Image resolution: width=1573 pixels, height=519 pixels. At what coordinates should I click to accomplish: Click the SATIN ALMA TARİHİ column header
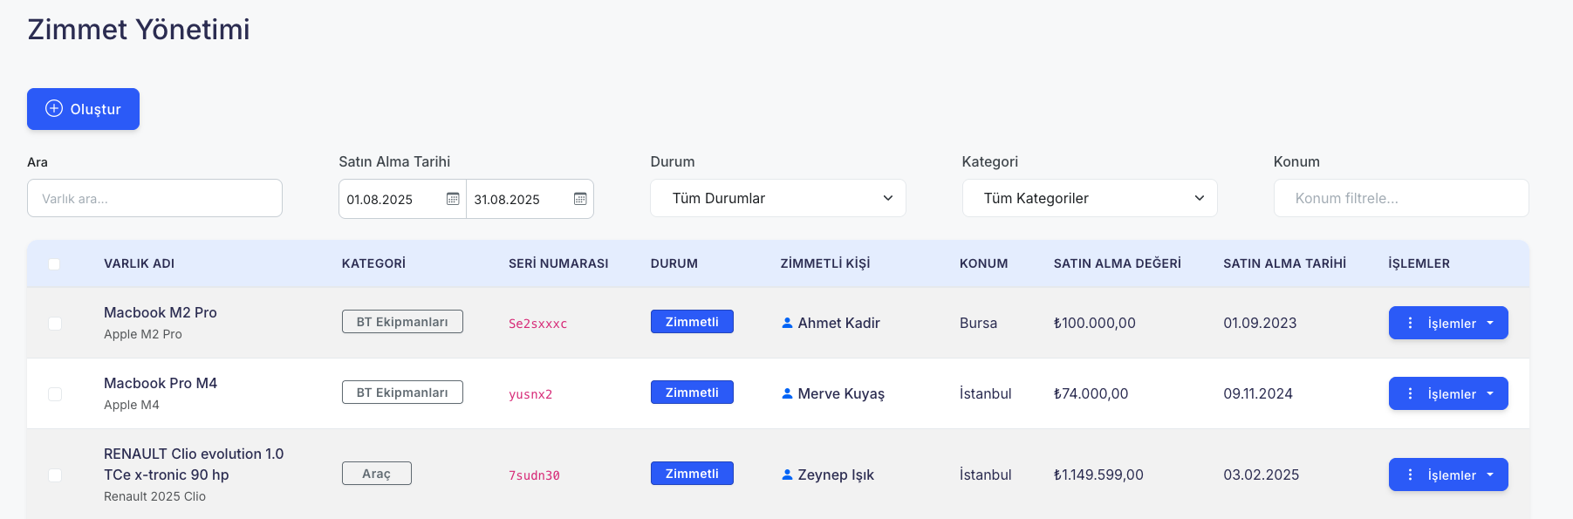pos(1284,263)
